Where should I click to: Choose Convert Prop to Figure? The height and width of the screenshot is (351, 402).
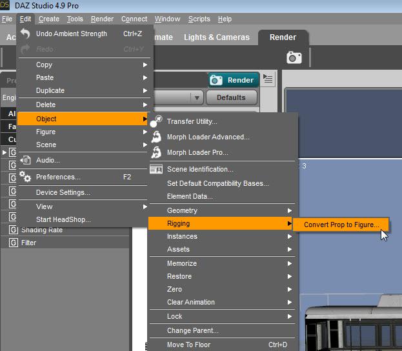[341, 225]
